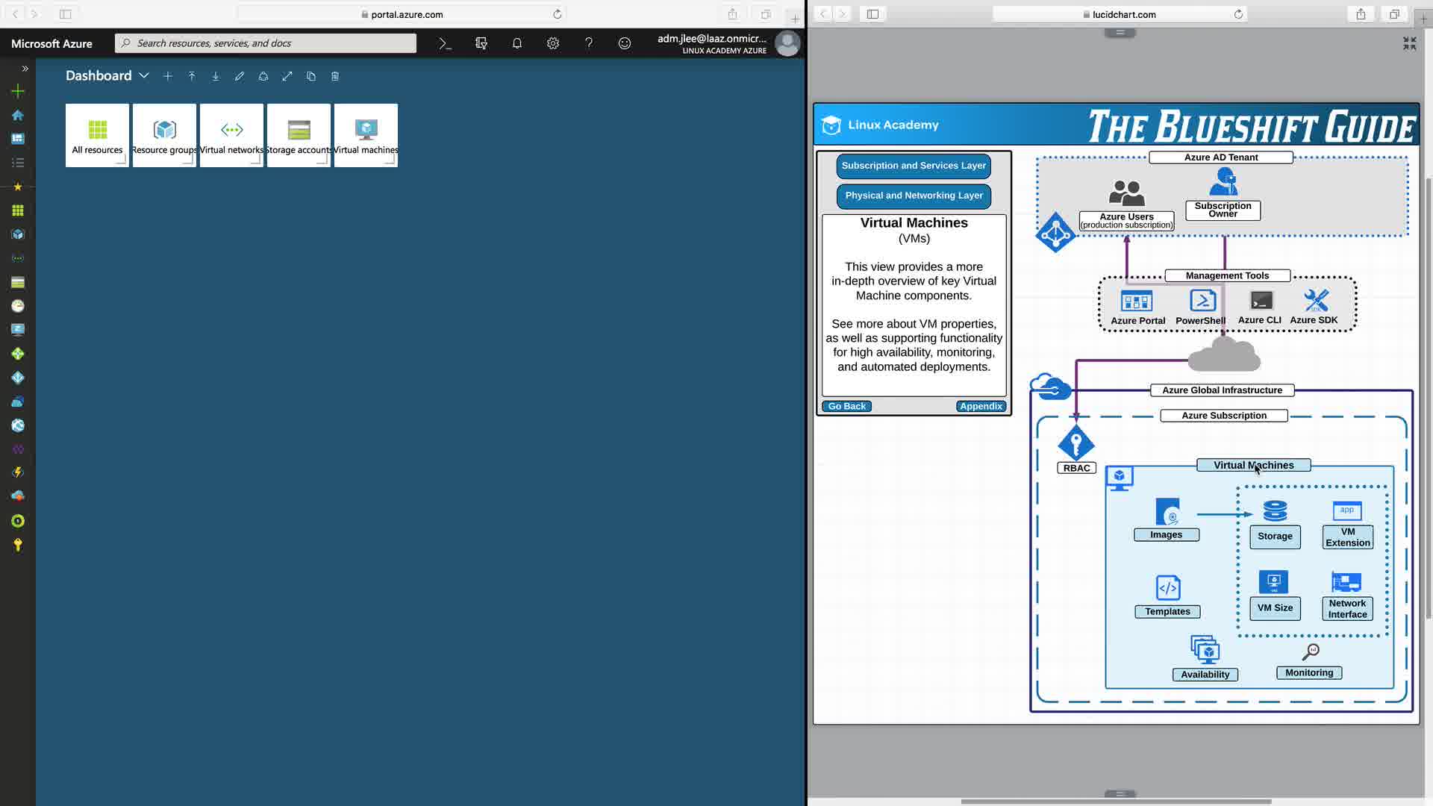
Task: Open the notifications bell
Action: tap(517, 43)
